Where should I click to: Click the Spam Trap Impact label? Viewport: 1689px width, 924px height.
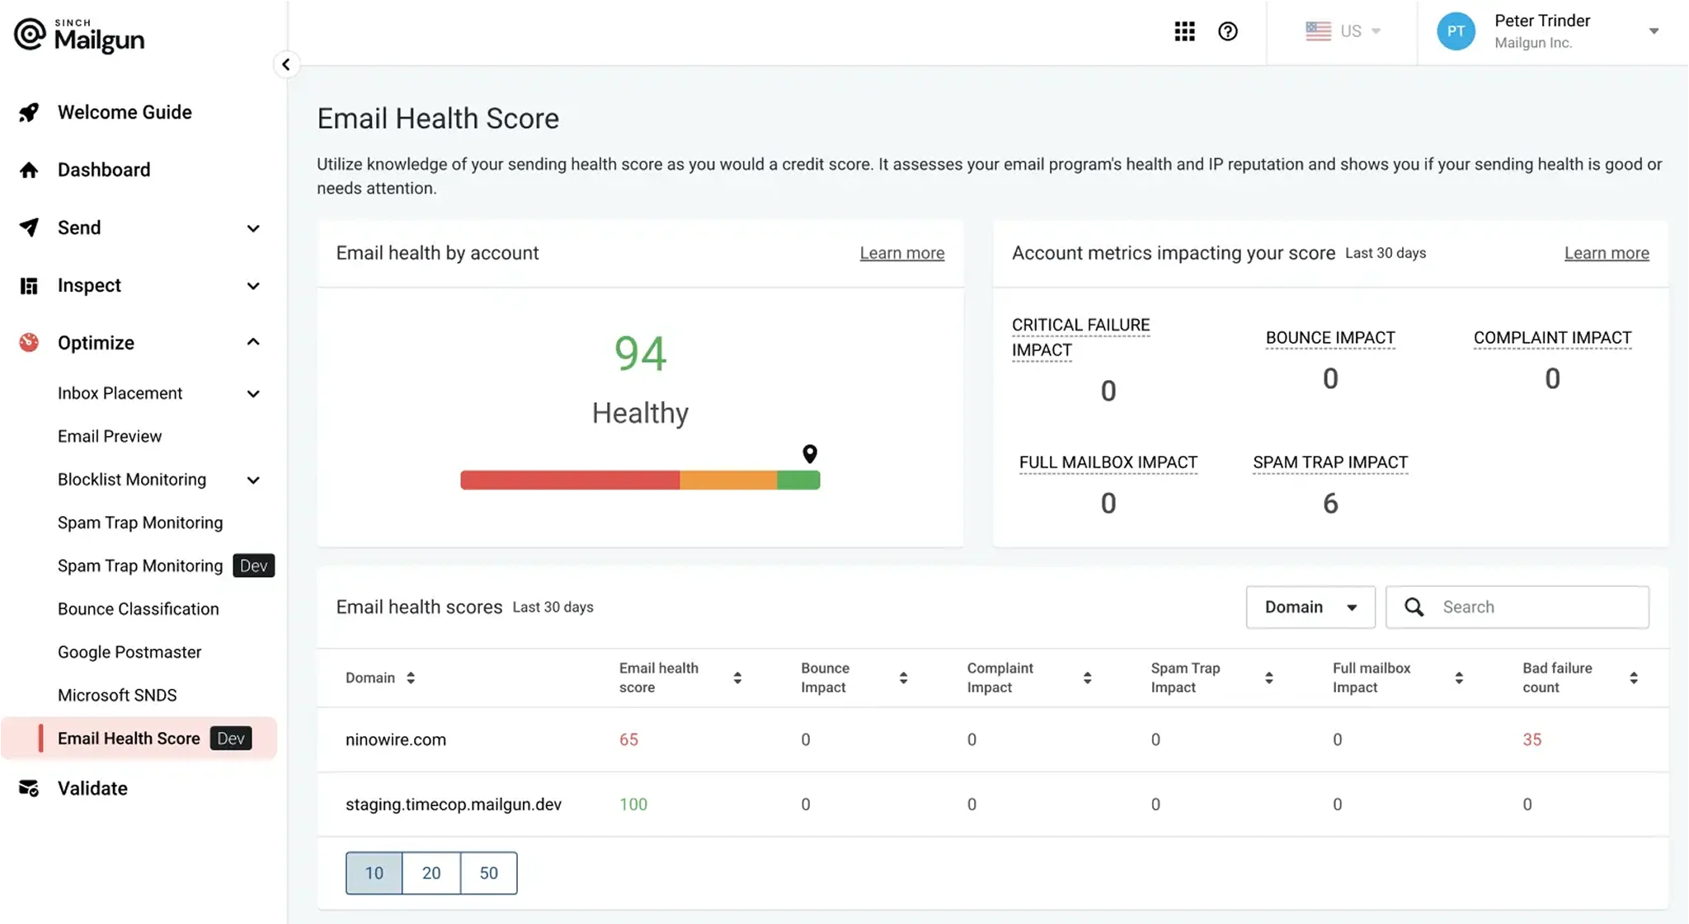tap(1330, 462)
